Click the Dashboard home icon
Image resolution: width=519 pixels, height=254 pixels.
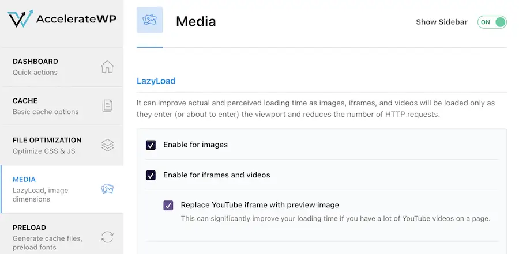107,67
